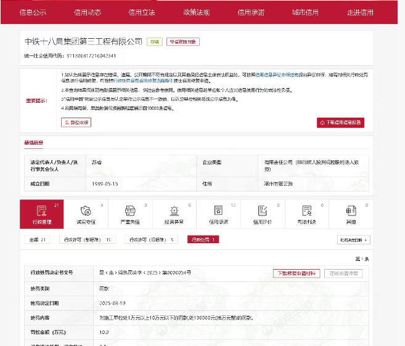Screen dimensions: 405x346
Task: Click the 司法判决 icon
Action: [307, 214]
